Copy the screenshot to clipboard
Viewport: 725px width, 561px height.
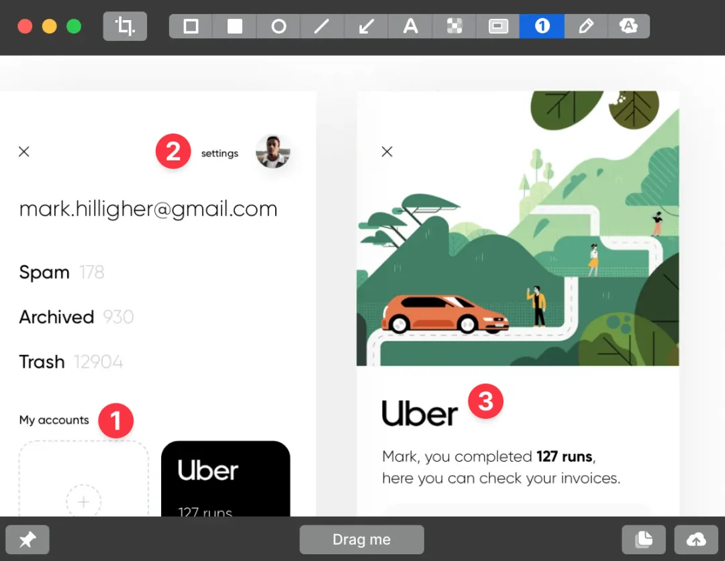(644, 540)
